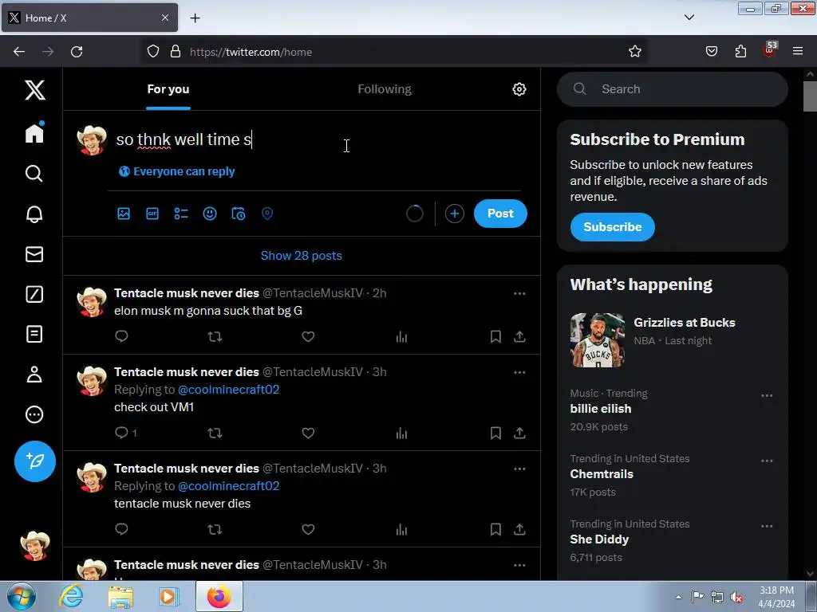
Task: Open Explore search icon in sidebar
Action: pos(34,173)
